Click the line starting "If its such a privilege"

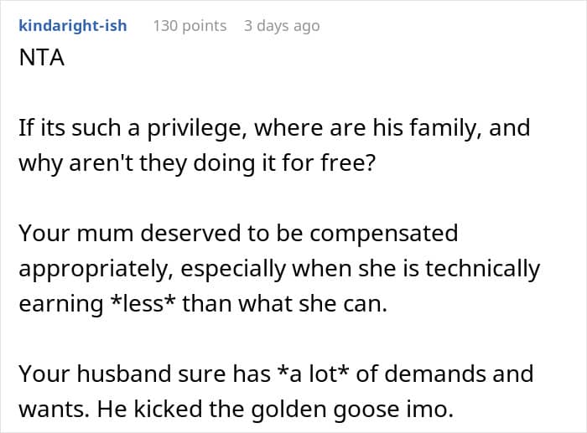[274, 128]
